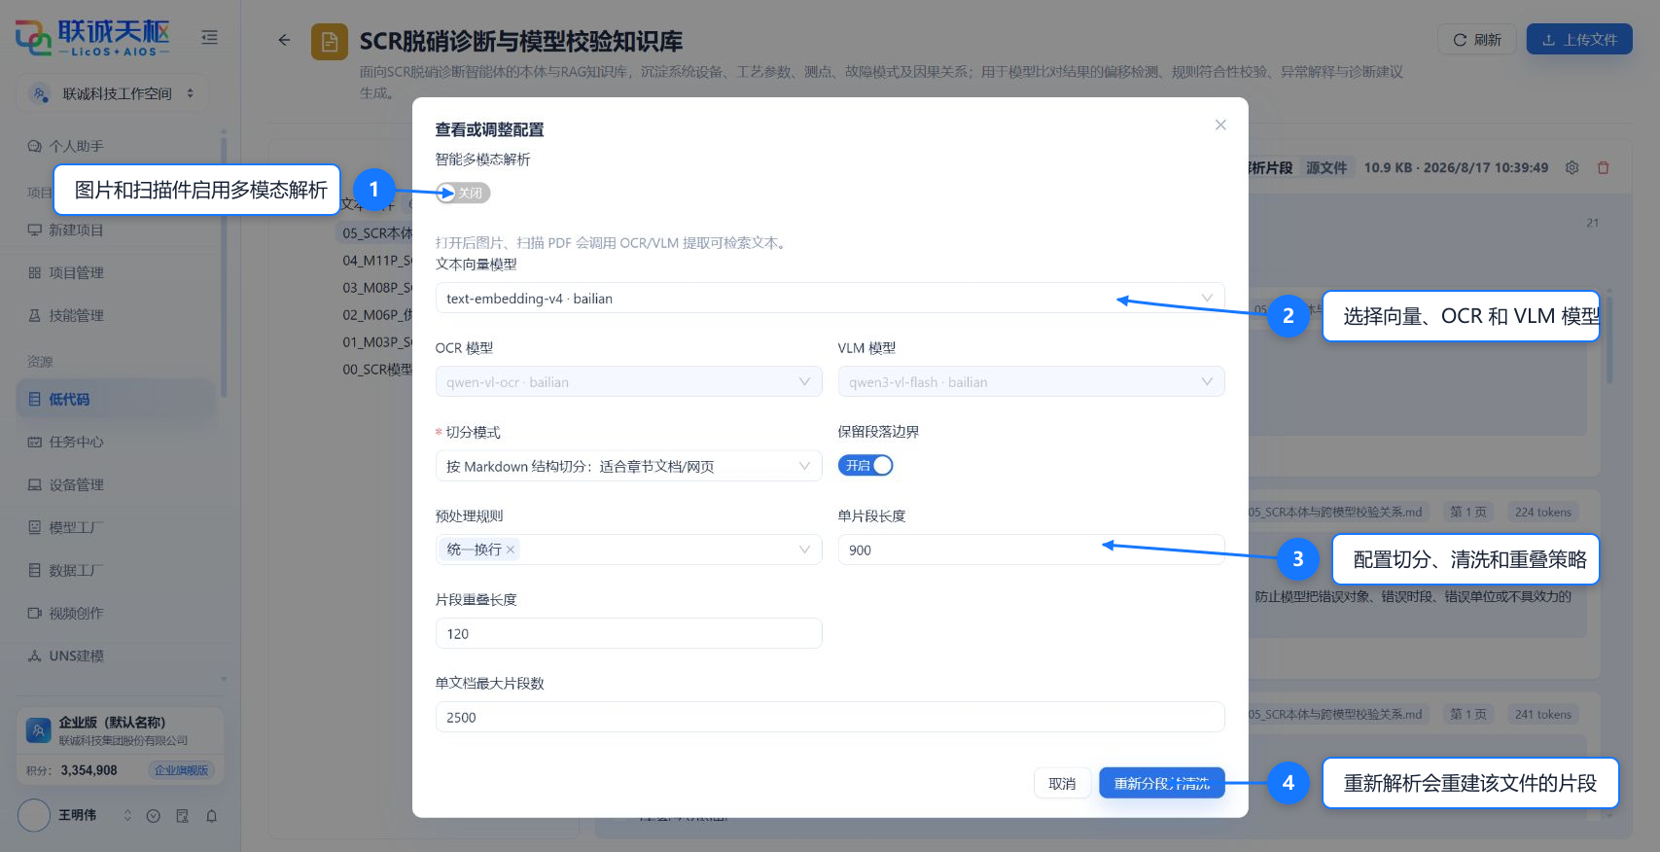Collapse the sidebar with the menu fold icon
This screenshot has width=1660, height=852.
(209, 38)
